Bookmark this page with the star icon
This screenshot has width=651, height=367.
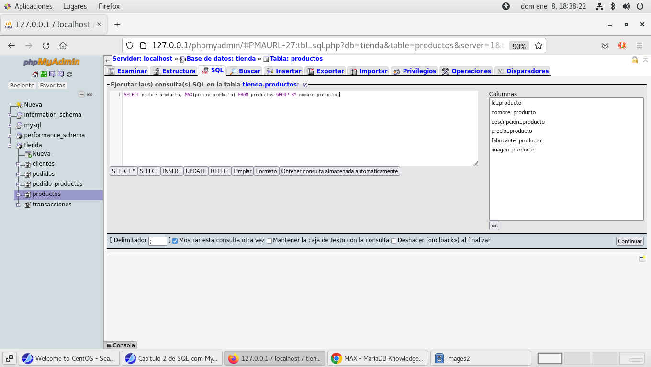539,46
